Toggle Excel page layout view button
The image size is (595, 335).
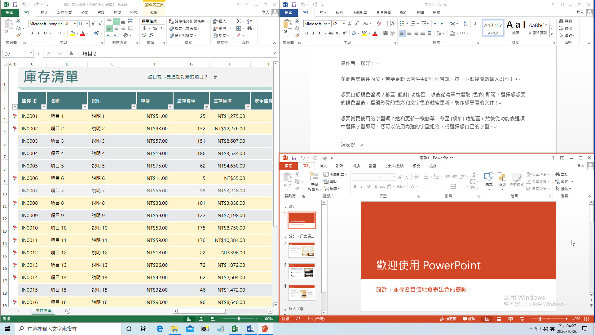tap(201, 319)
